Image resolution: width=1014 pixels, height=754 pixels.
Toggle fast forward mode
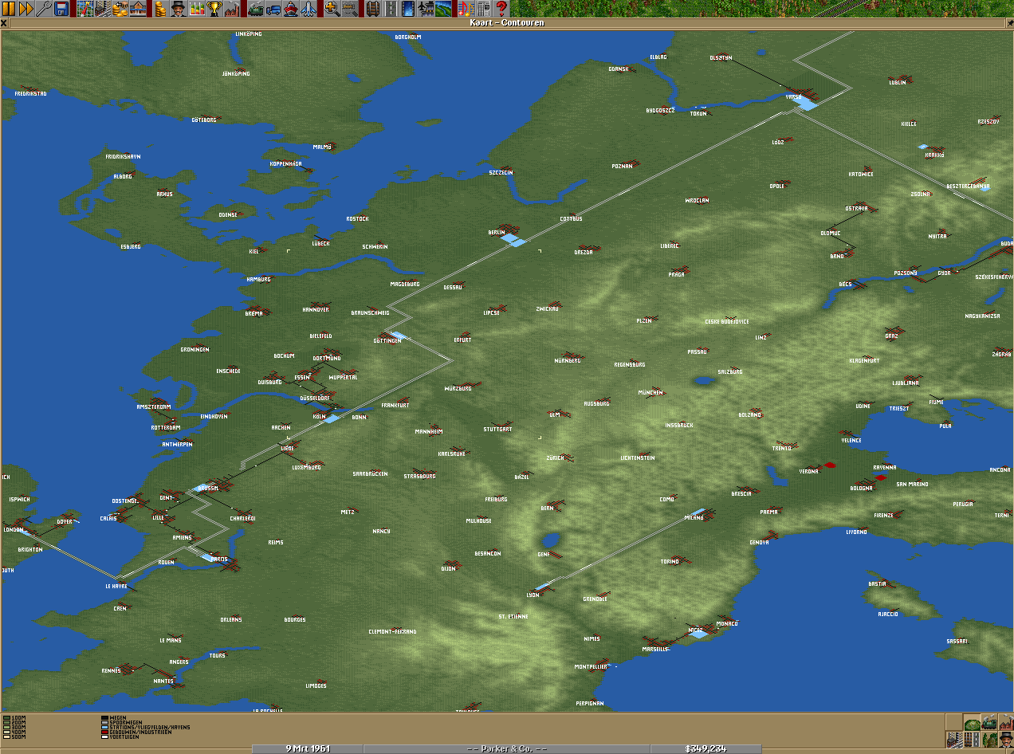[26, 10]
